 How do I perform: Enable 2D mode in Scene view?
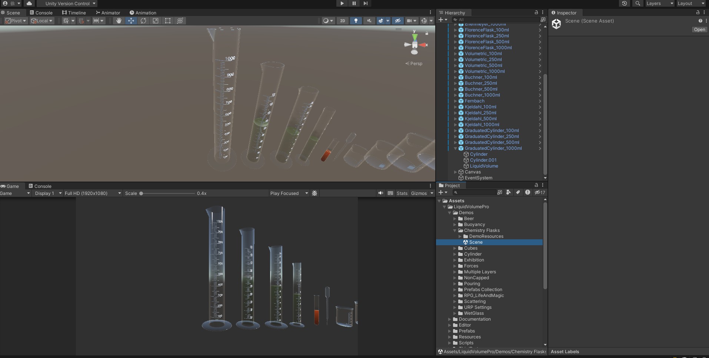tap(343, 21)
